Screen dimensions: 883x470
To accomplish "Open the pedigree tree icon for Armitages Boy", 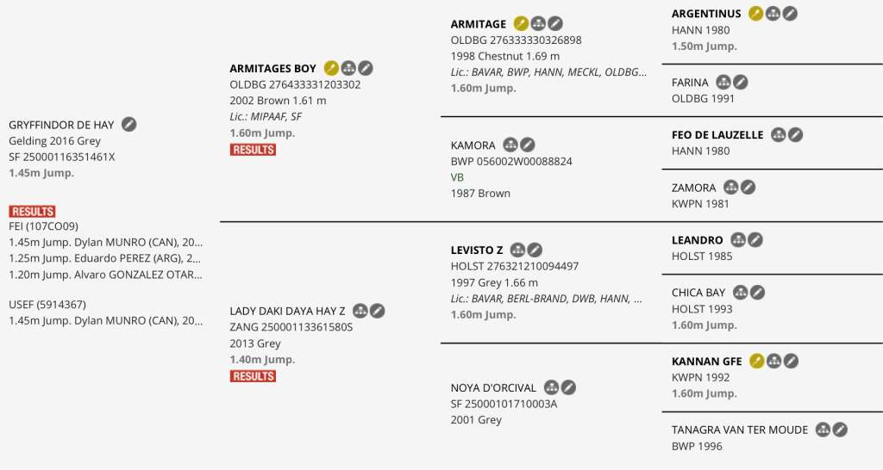I will [348, 68].
